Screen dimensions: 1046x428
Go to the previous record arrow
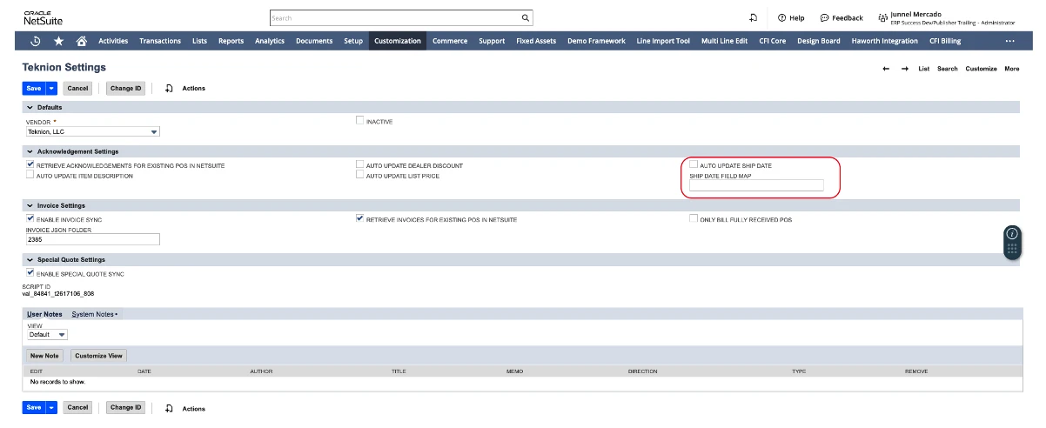[886, 68]
